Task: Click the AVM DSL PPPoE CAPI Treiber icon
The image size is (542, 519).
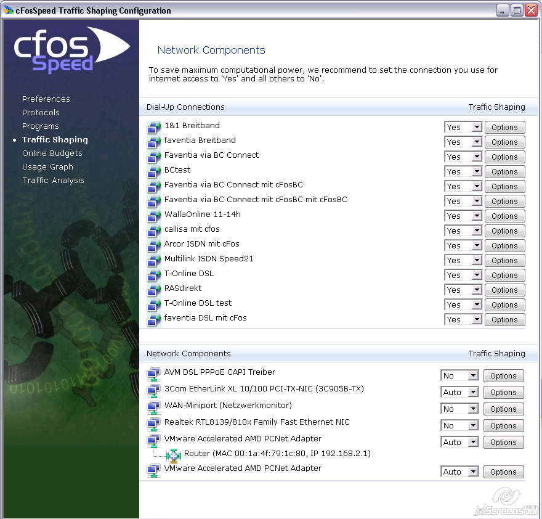Action: 153,374
